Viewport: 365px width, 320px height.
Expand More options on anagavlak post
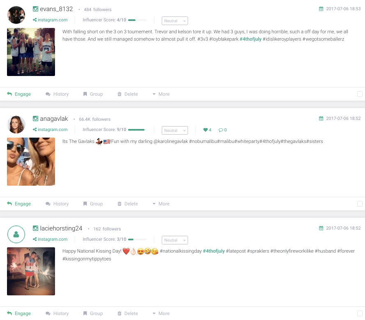point(161,204)
